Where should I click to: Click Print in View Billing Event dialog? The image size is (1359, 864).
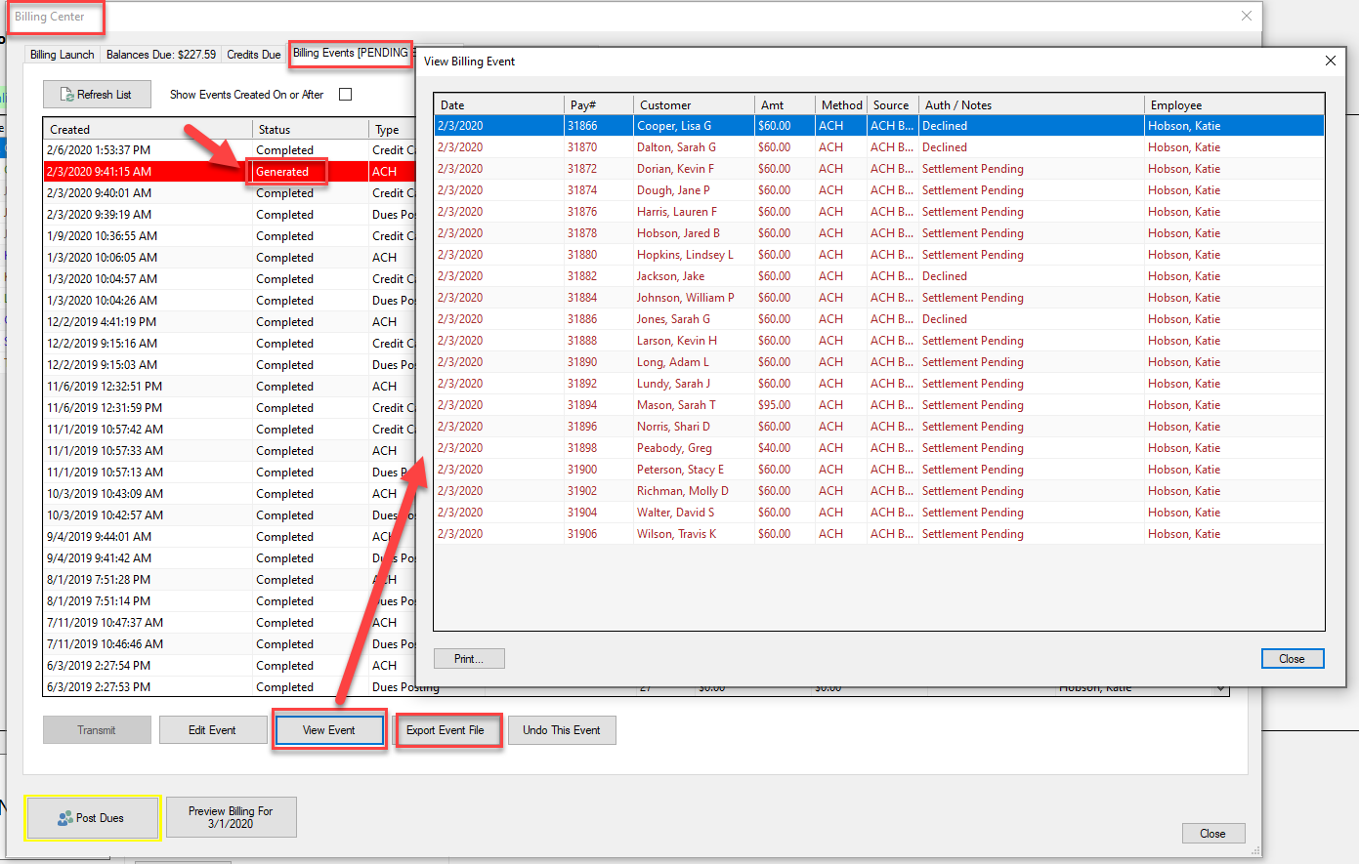pyautogui.click(x=469, y=659)
